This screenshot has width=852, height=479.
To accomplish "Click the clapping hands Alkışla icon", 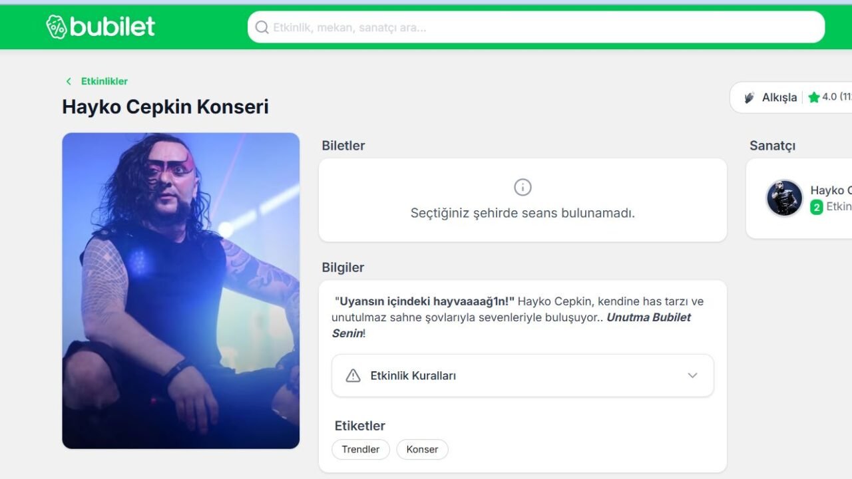I will [x=749, y=97].
